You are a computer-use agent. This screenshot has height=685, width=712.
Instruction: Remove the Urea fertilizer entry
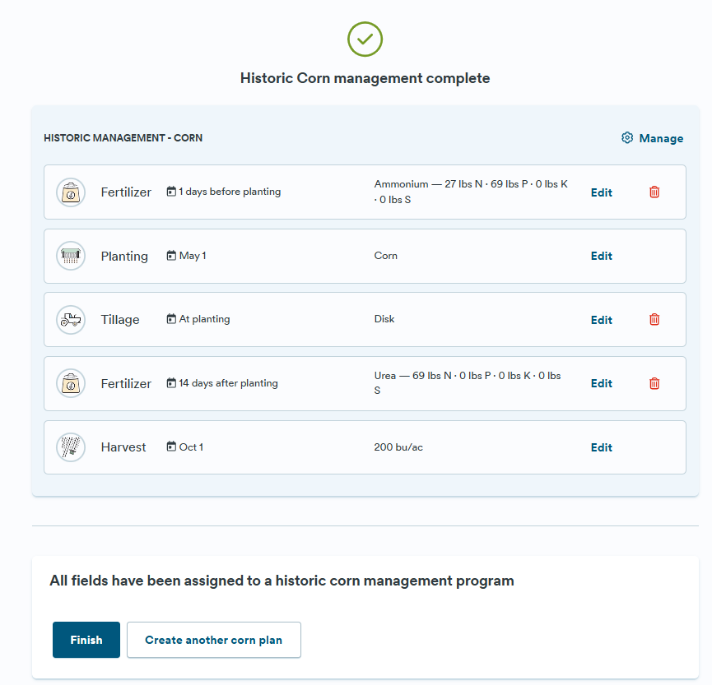[x=654, y=383]
